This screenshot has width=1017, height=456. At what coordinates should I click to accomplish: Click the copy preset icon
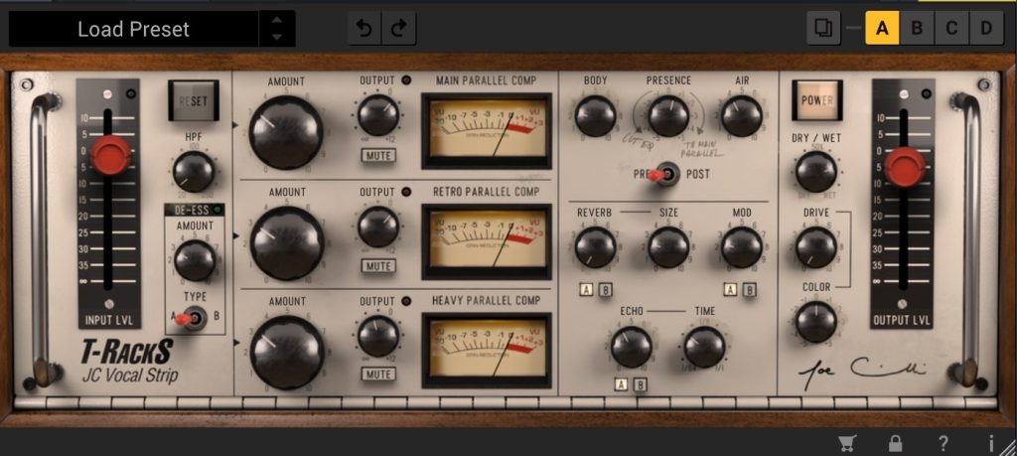tap(822, 28)
